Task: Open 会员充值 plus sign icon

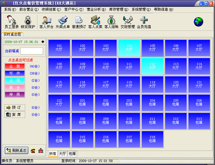Action: click(144, 22)
